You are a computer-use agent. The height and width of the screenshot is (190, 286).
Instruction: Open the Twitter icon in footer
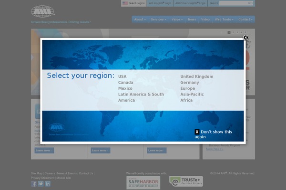(41, 184)
